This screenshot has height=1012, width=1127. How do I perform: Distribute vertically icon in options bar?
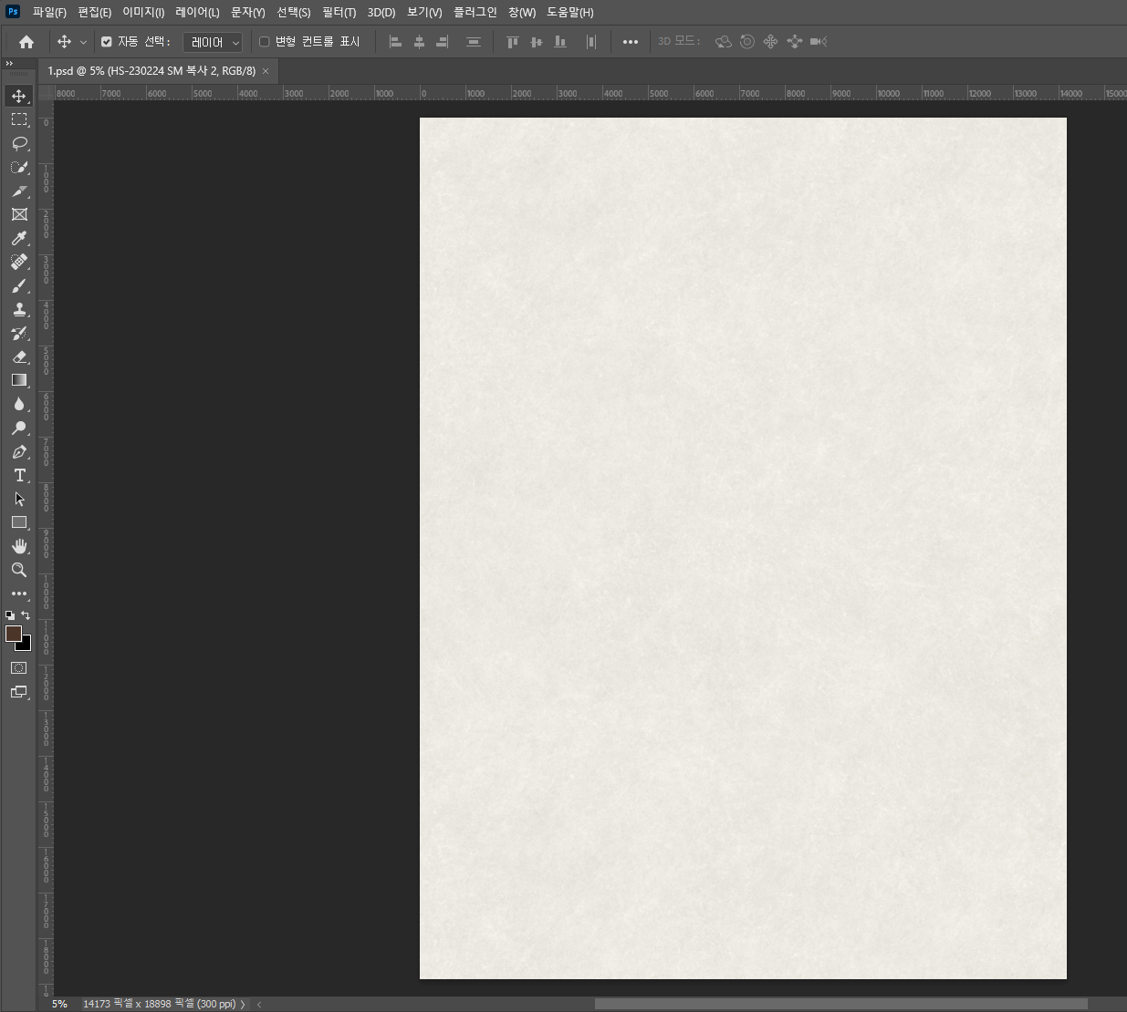point(474,42)
